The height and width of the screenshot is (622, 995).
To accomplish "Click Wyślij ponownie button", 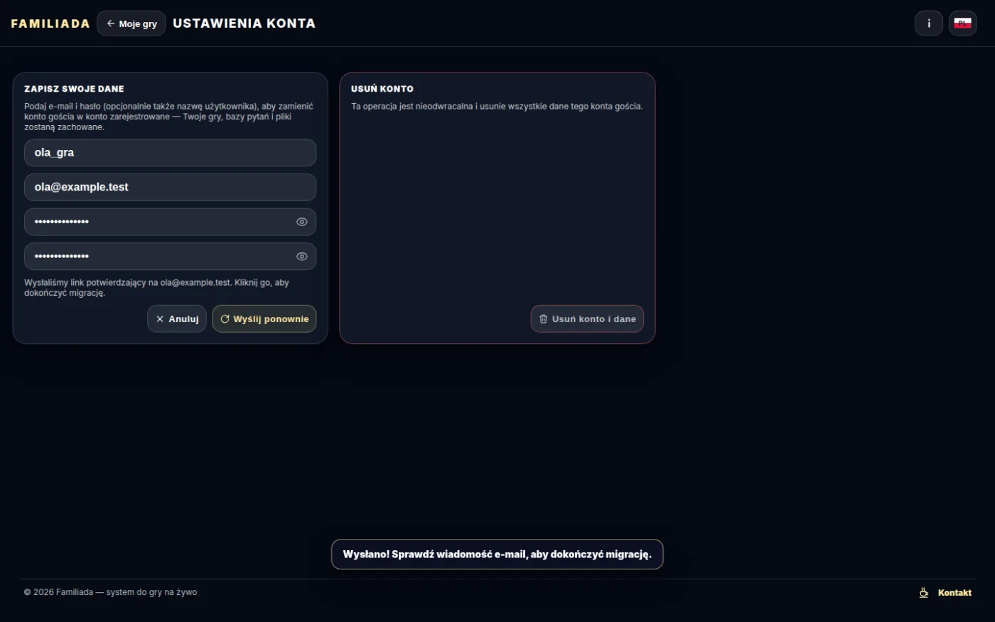I will click(x=264, y=319).
